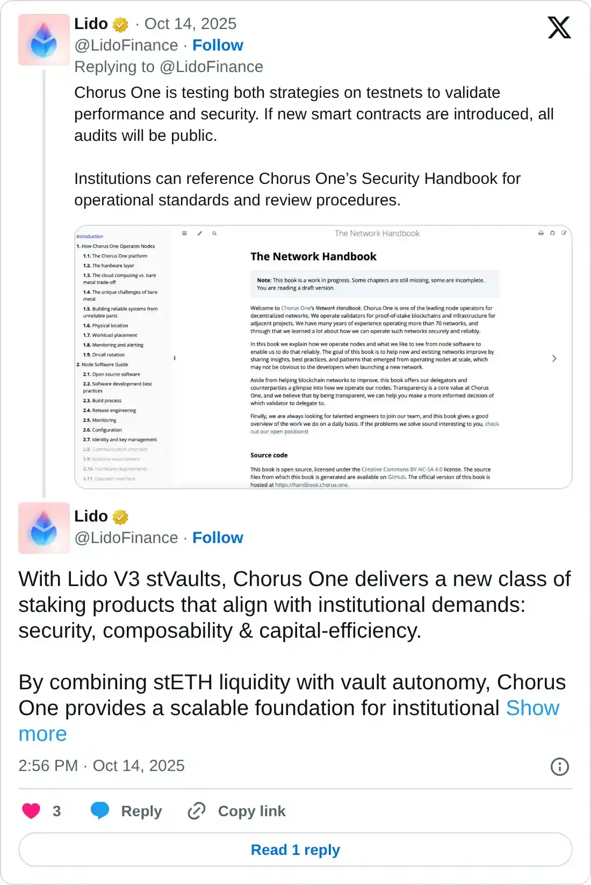
Task: Click the X logo icon
Action: (559, 27)
